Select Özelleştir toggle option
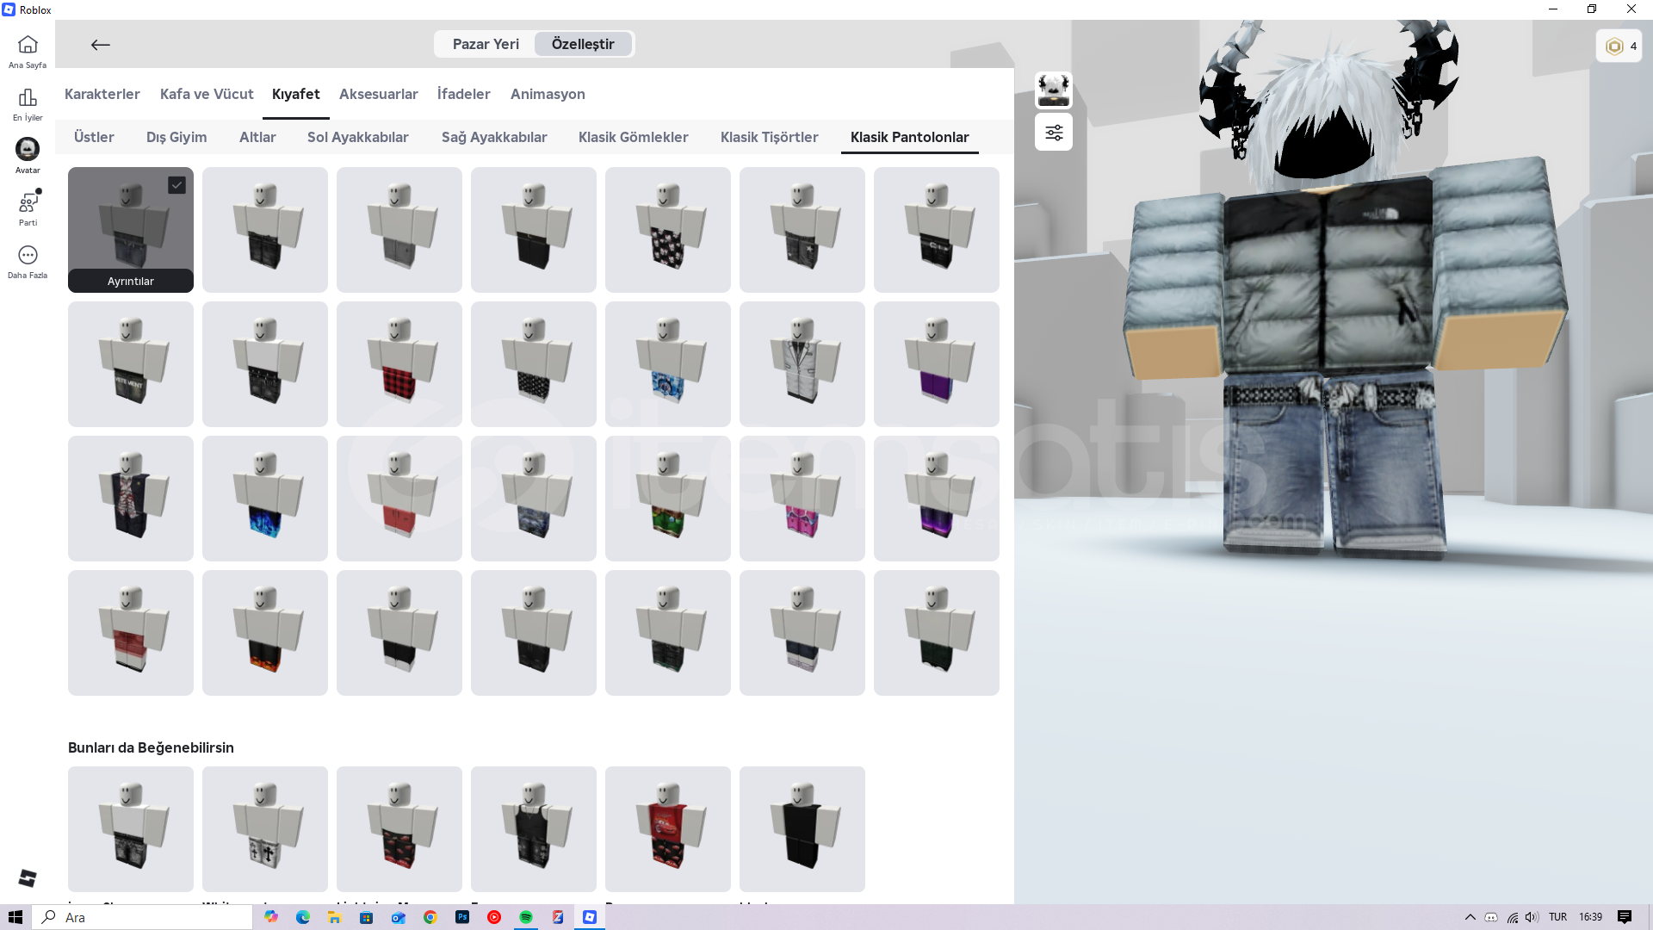The height and width of the screenshot is (930, 1653). [583, 44]
